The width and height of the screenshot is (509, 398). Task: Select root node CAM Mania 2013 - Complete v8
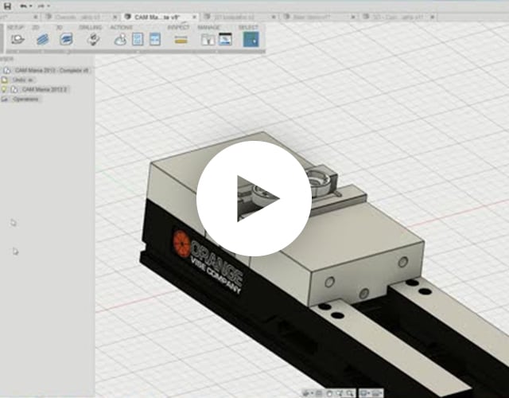(x=52, y=70)
